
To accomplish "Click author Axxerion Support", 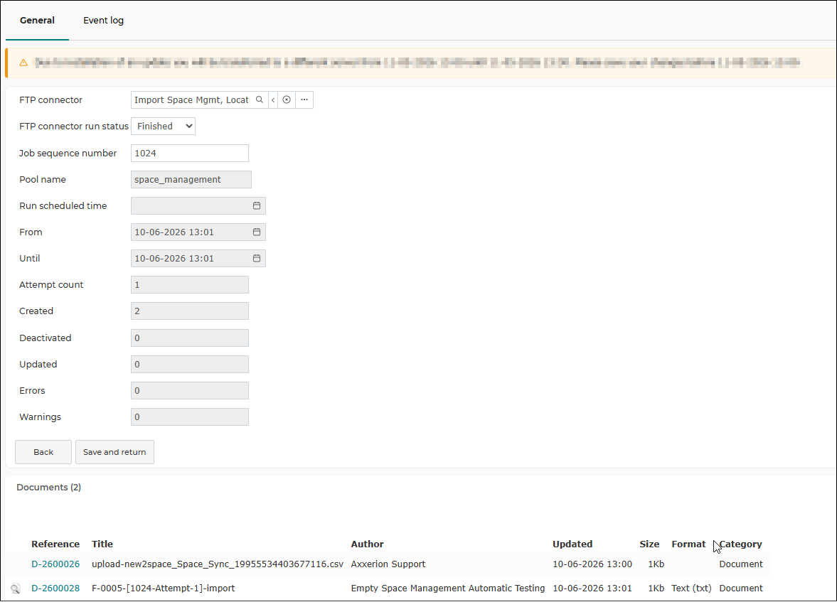I will click(388, 564).
